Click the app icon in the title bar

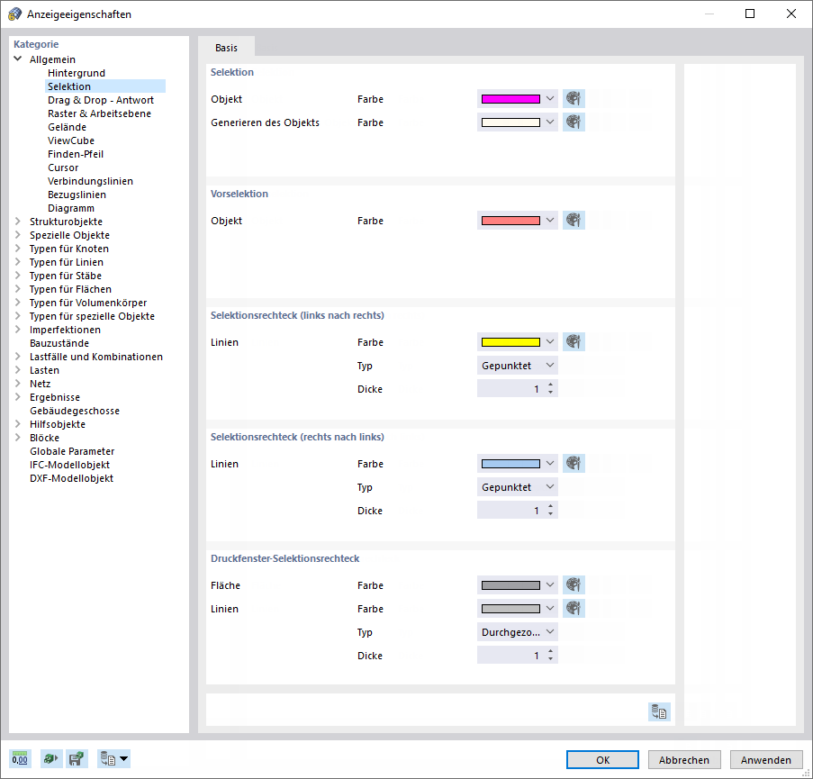[x=15, y=14]
